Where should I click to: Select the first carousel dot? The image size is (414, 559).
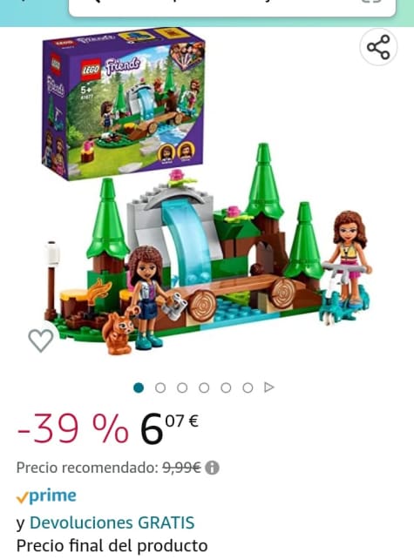(139, 387)
